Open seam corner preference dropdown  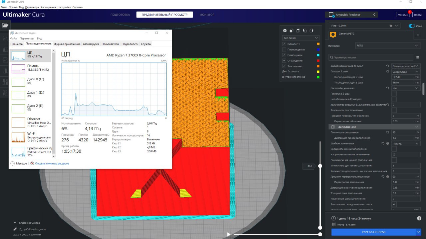tap(406, 88)
